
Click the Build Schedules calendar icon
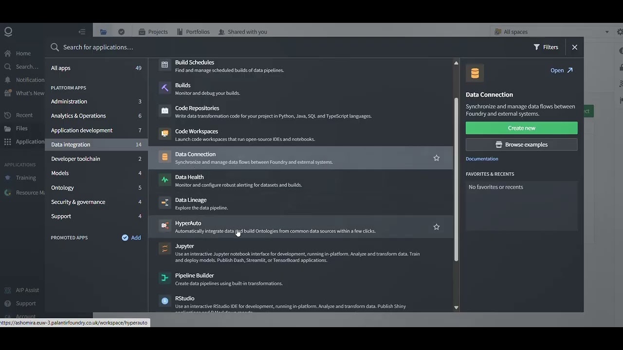pos(165,64)
